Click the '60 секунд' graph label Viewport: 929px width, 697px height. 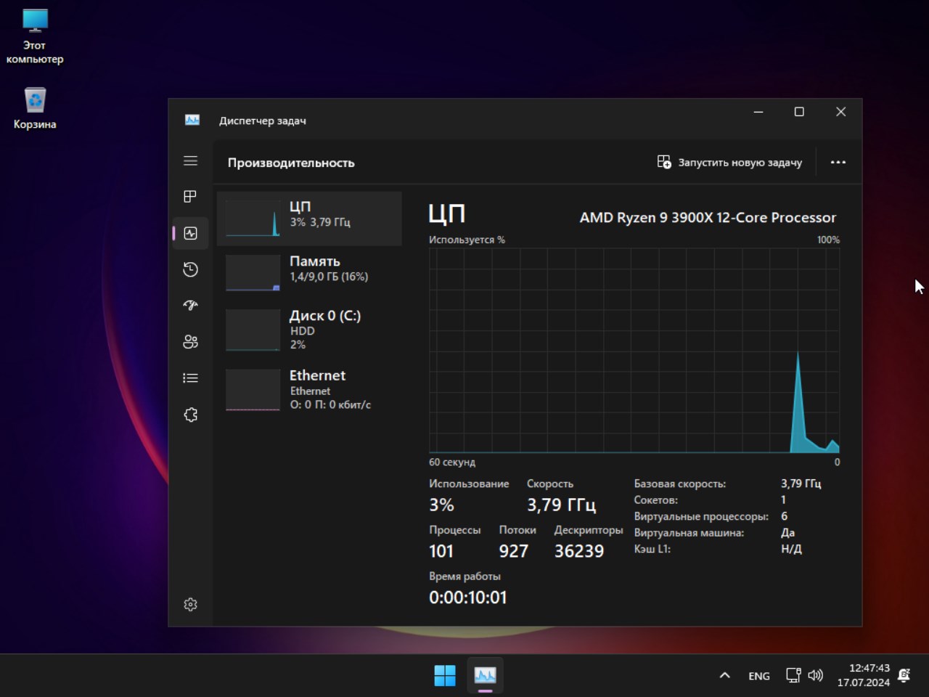pyautogui.click(x=452, y=462)
